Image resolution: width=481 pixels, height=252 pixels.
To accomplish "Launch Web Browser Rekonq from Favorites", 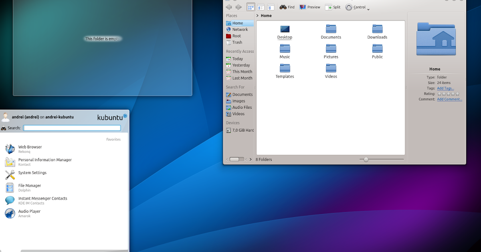I will pos(64,149).
